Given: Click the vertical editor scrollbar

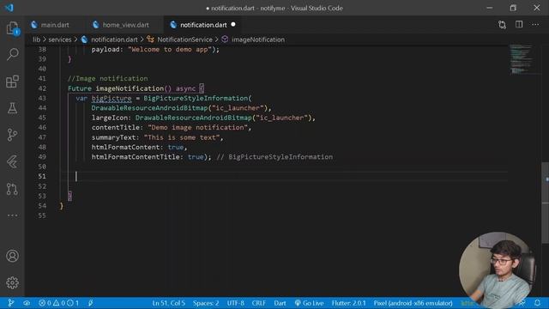Looking at the screenshot, I should tap(546, 203).
